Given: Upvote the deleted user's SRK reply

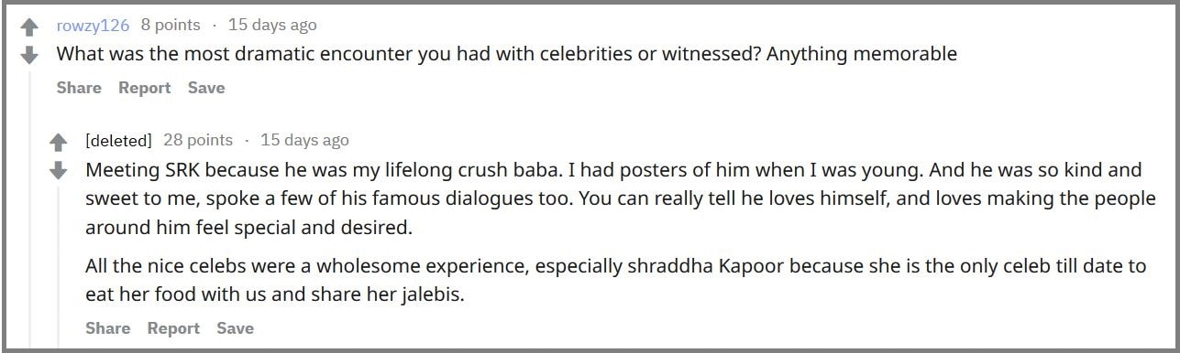Looking at the screenshot, I should 59,143.
